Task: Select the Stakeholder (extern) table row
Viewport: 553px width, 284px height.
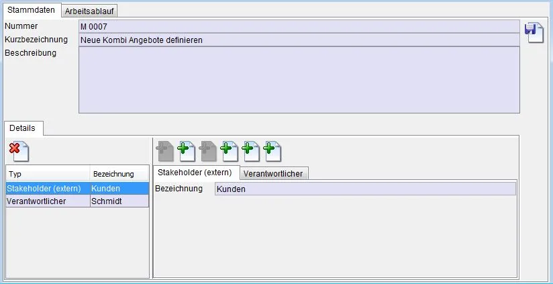Action: [77, 189]
